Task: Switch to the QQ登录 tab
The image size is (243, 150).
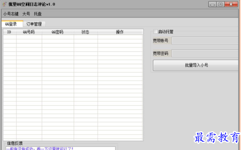Action: click(12, 24)
